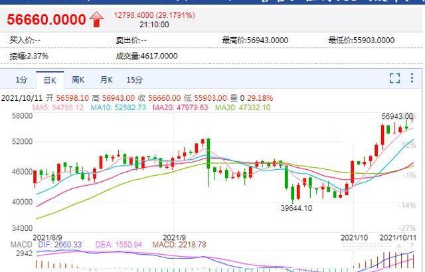
Task: Click the fullscreen expand icon
Action: (x=394, y=79)
